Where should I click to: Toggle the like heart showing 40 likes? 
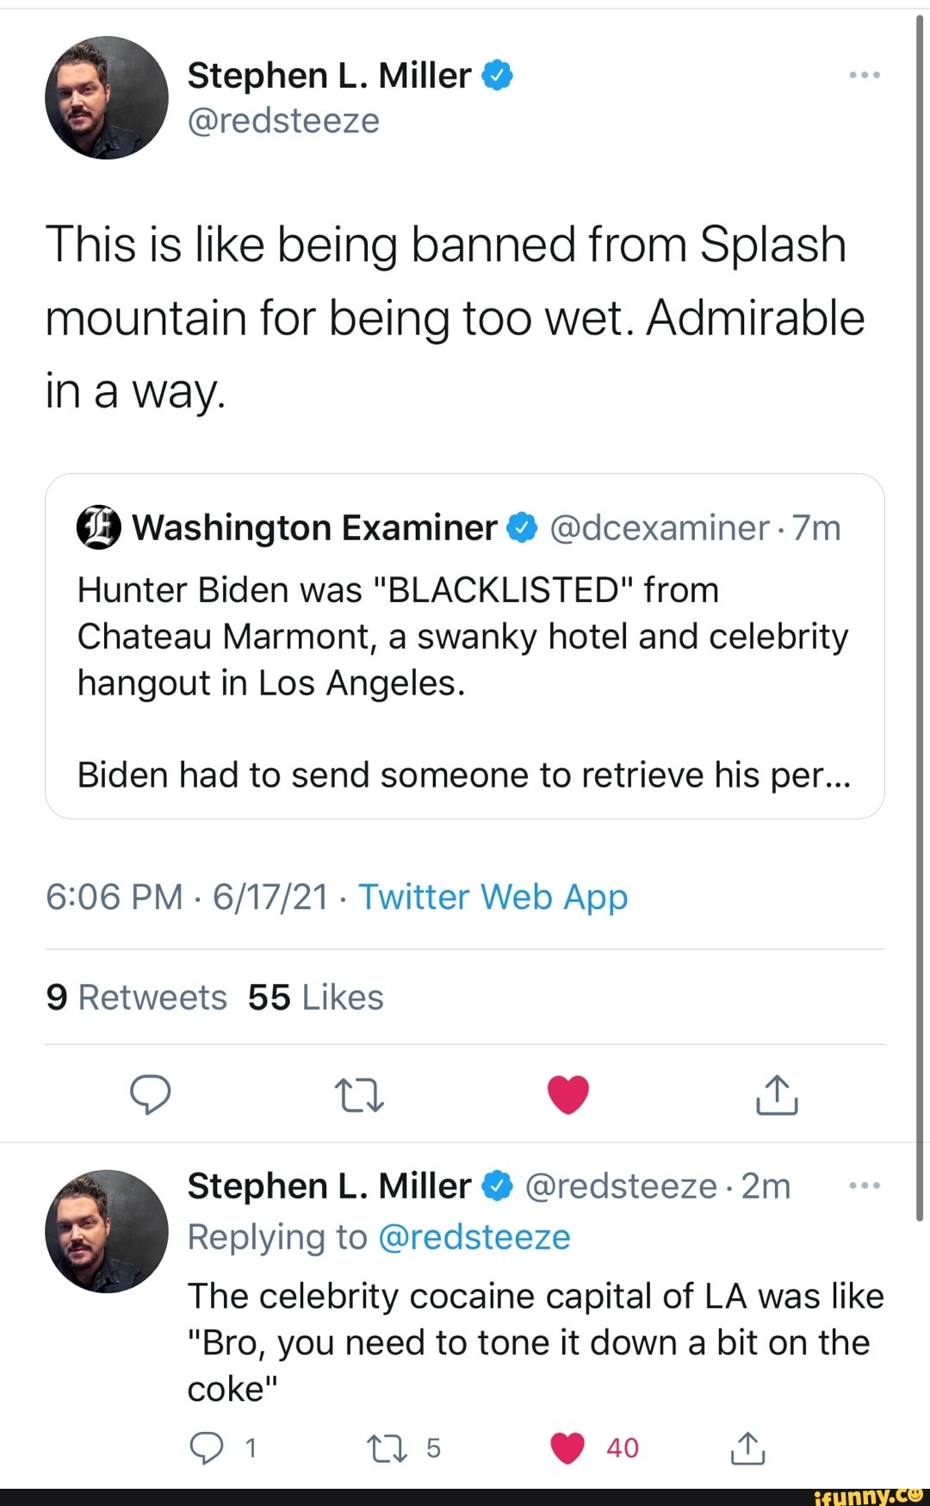pos(568,1448)
